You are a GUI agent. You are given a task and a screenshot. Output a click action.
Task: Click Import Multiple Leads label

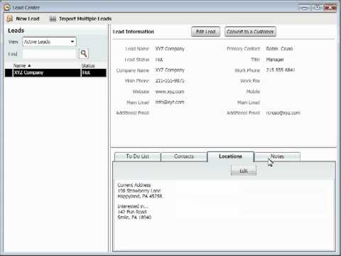point(85,18)
